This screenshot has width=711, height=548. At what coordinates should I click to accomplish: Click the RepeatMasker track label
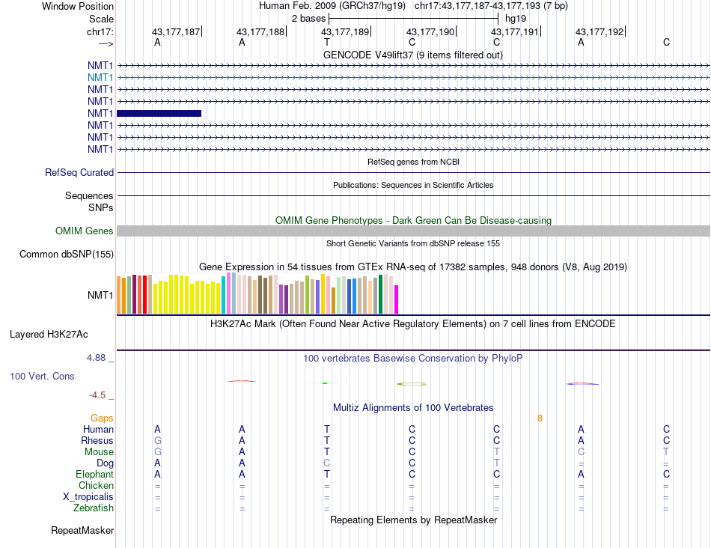82,530
